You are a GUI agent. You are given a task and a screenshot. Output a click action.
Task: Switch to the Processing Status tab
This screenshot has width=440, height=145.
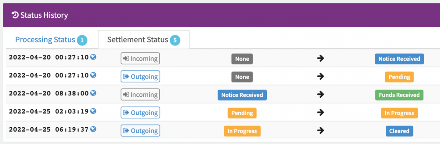tap(45, 40)
